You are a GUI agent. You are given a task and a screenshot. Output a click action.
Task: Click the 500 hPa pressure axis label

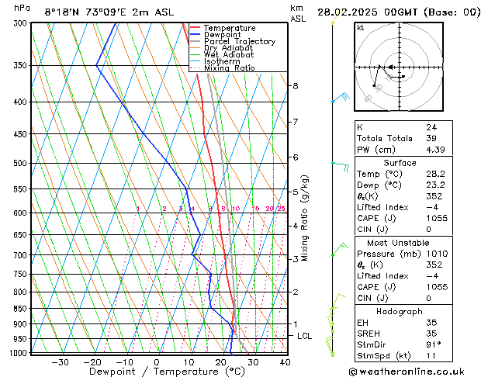20,163
